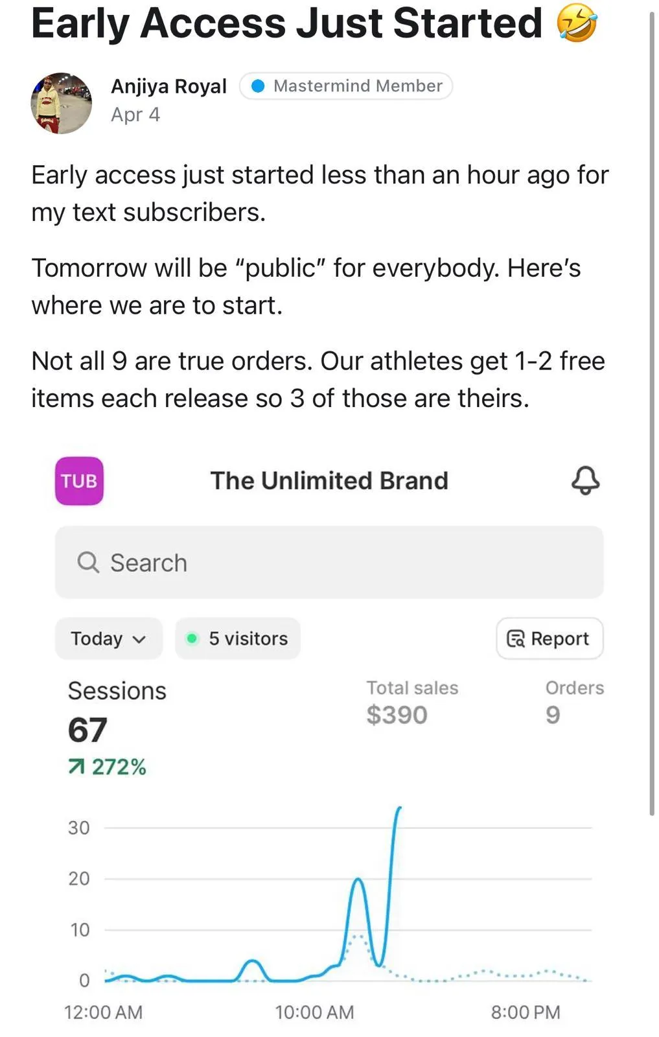Click the blue Mastermind badge dot
Screen dimensions: 659x1037
tap(258, 86)
